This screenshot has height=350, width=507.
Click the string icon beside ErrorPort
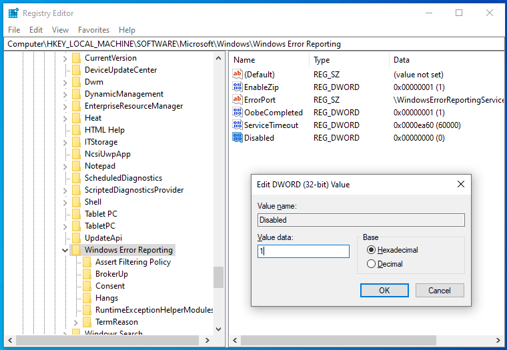click(237, 99)
